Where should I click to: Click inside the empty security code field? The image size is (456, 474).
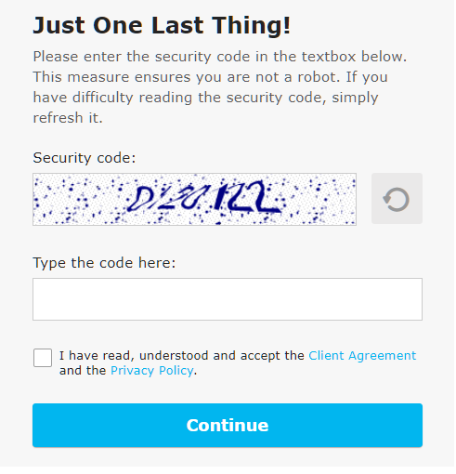tap(228, 300)
